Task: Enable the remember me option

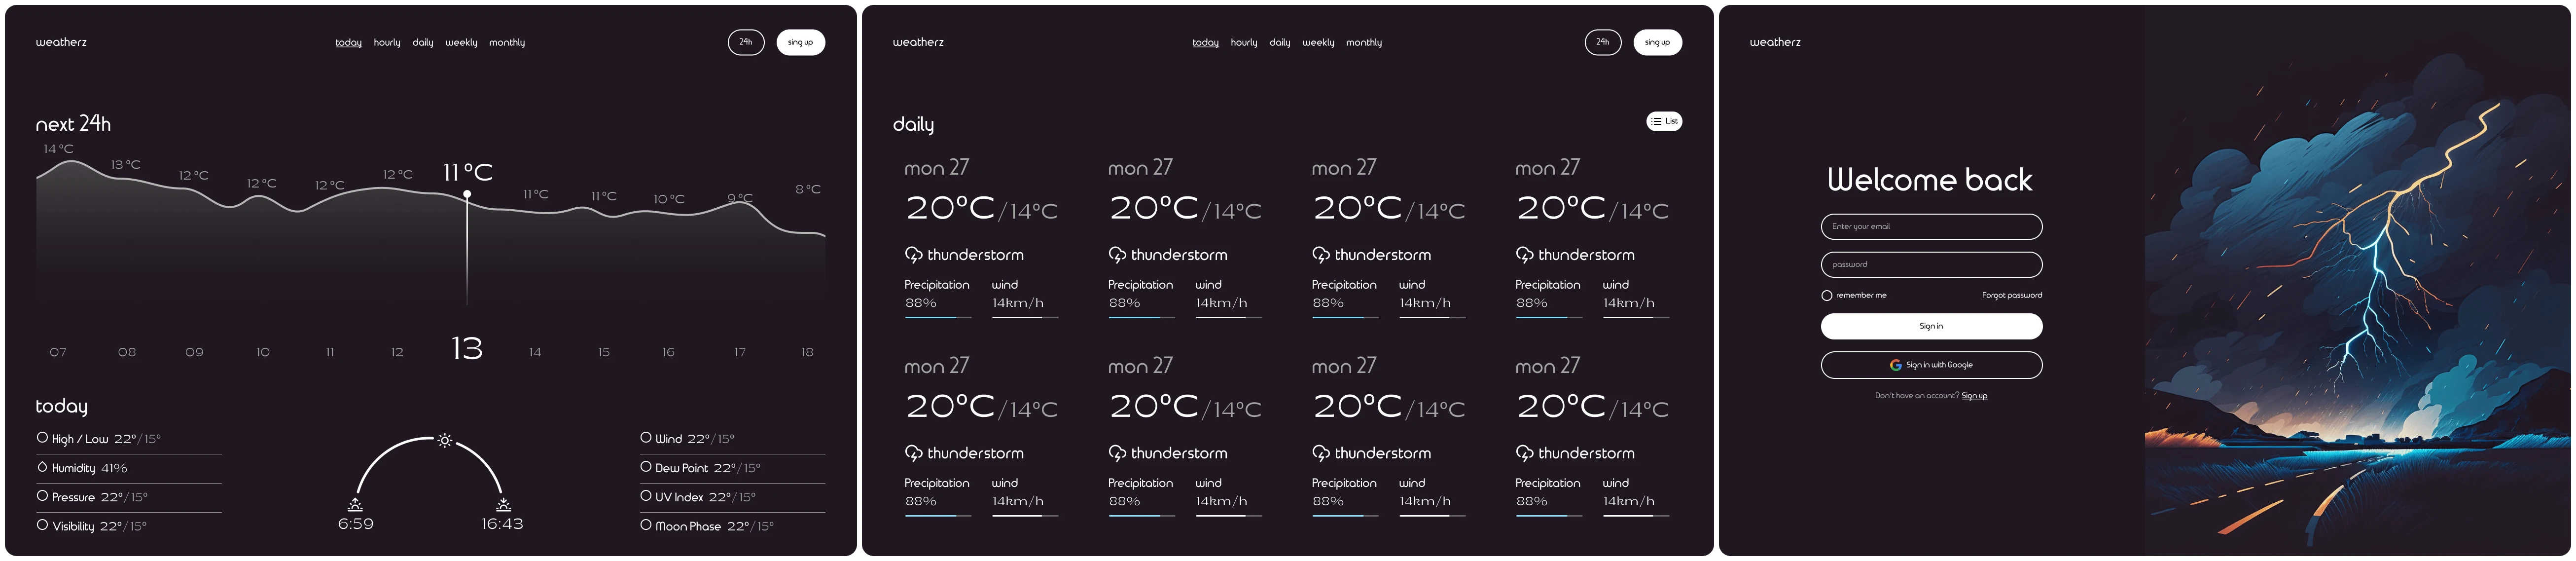Action: point(1827,295)
